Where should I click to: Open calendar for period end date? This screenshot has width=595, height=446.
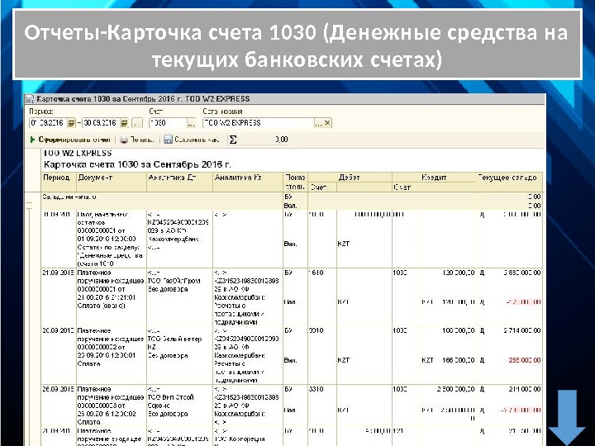tap(124, 123)
